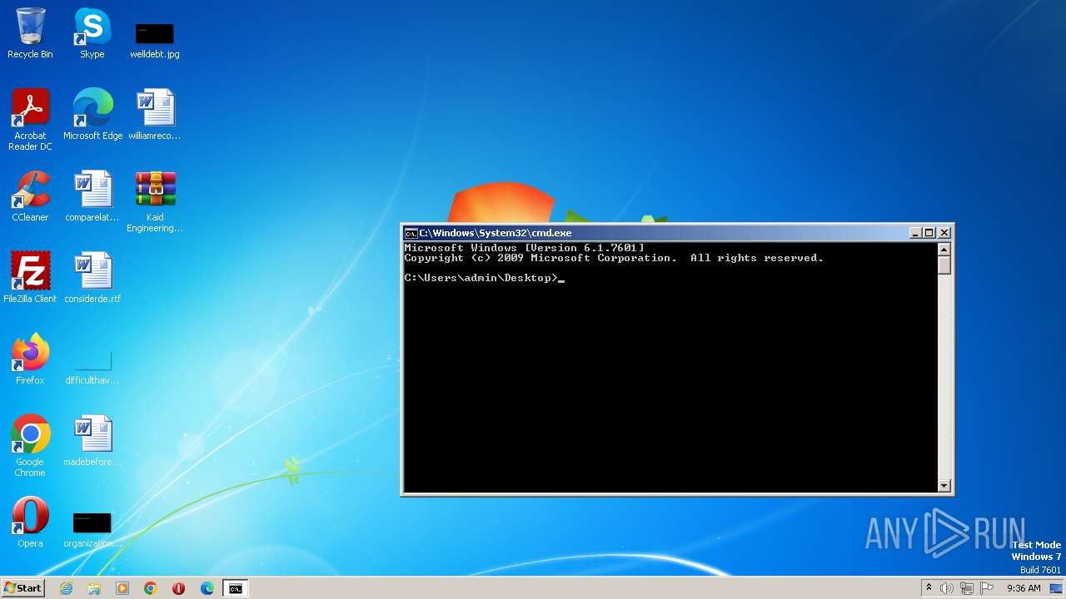The image size is (1066, 599).
Task: Select the williamreco... Word document
Action: coord(155,115)
